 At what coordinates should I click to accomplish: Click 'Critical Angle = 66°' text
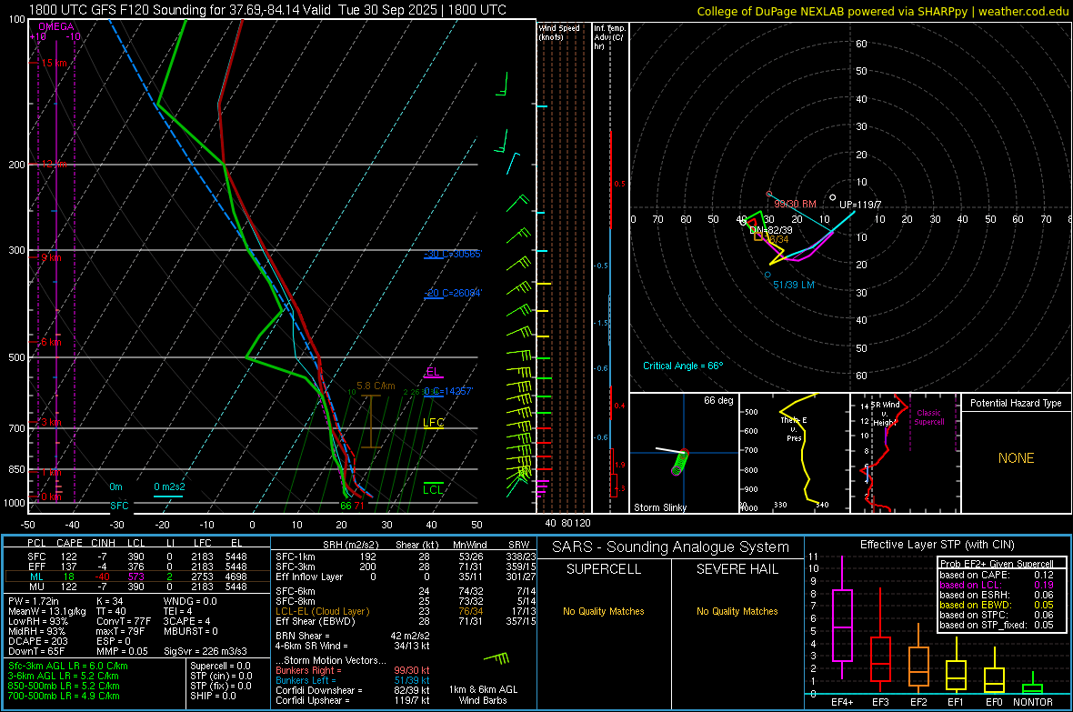pyautogui.click(x=683, y=366)
